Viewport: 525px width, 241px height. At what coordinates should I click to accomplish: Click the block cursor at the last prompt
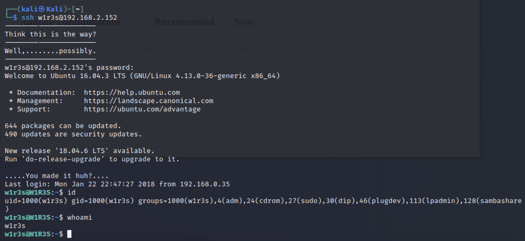pos(69,234)
